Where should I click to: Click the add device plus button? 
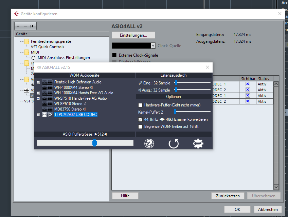click(18, 26)
